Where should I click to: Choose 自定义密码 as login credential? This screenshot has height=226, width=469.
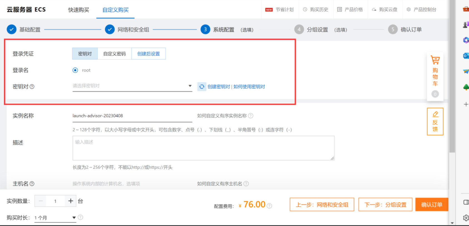click(114, 54)
